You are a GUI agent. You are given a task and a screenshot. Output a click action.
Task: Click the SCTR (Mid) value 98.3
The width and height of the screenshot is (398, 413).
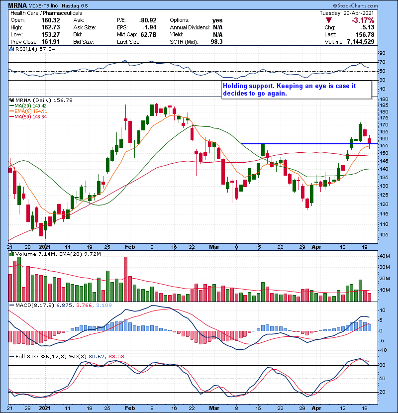pyautogui.click(x=216, y=42)
